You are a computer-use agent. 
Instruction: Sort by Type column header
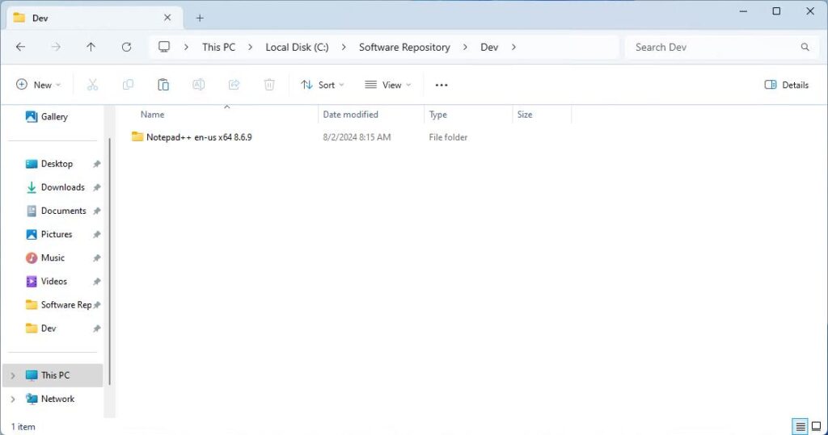(x=468, y=115)
